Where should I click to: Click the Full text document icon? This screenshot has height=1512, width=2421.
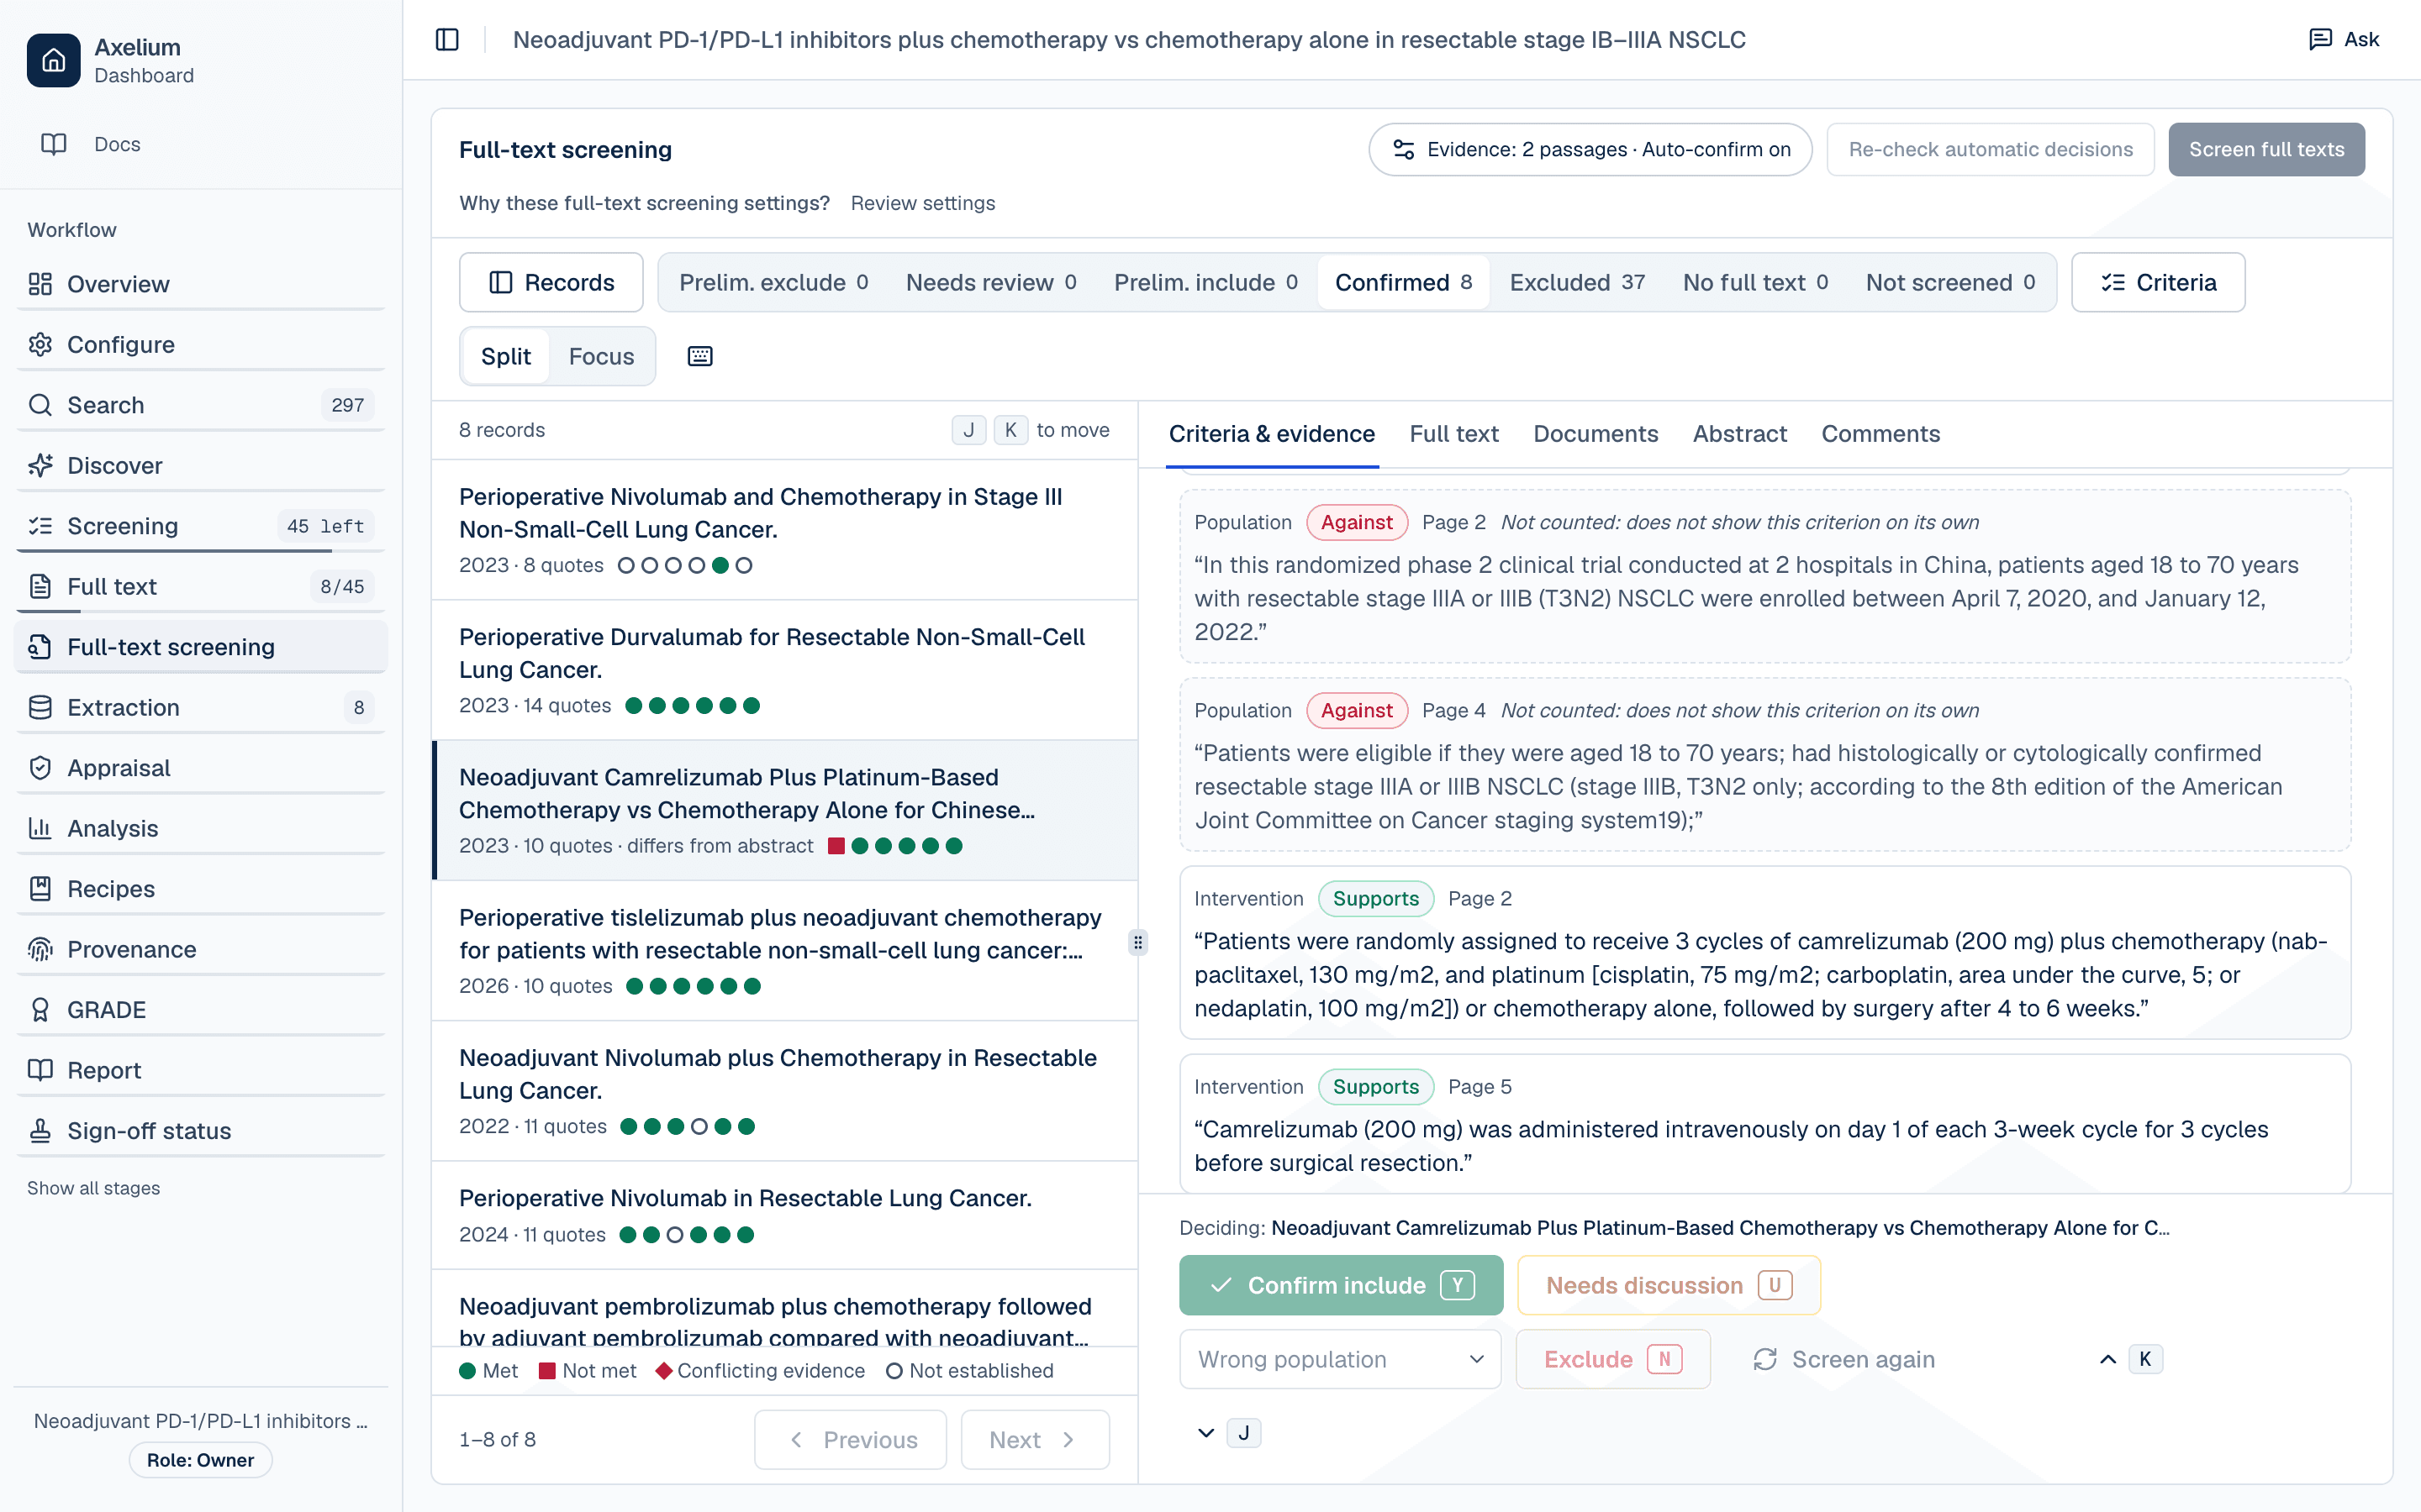point(40,586)
